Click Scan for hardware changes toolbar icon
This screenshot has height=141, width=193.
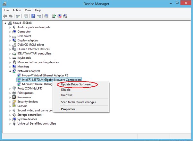point(46,16)
